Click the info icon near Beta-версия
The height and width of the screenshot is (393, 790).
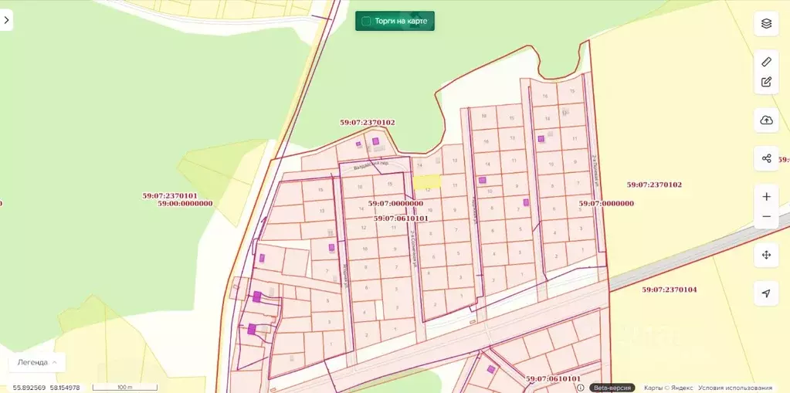[x=580, y=388]
